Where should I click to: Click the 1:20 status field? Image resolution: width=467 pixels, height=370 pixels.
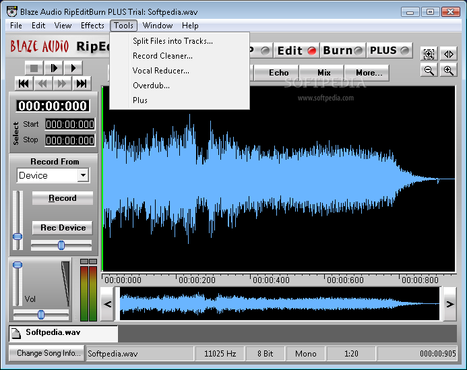pos(352,354)
